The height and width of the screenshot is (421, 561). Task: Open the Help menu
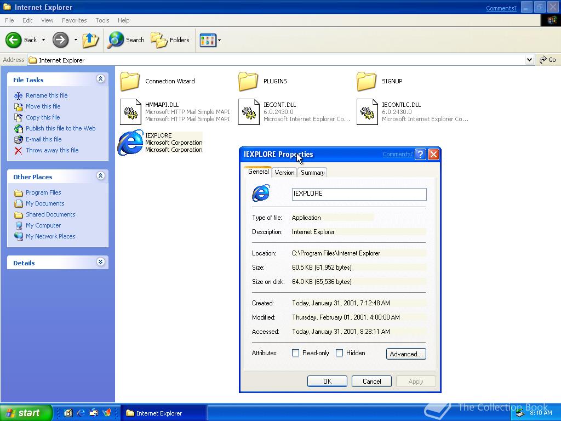123,20
